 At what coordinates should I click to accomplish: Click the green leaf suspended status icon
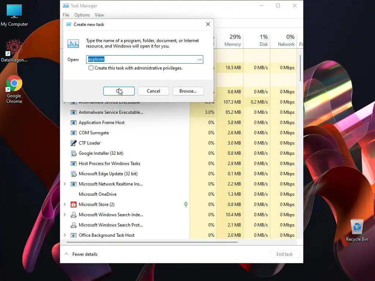click(186, 204)
